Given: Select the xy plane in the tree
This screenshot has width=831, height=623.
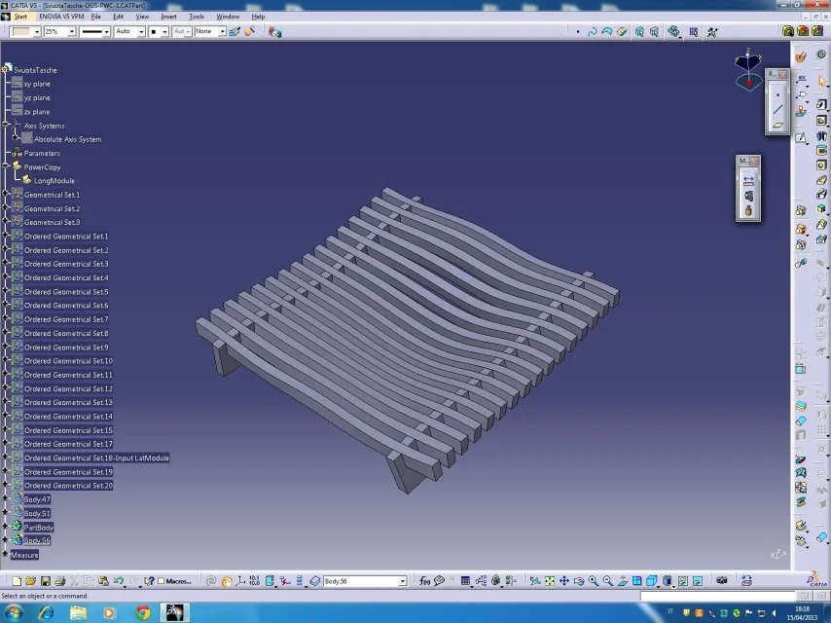Looking at the screenshot, I should coord(37,84).
